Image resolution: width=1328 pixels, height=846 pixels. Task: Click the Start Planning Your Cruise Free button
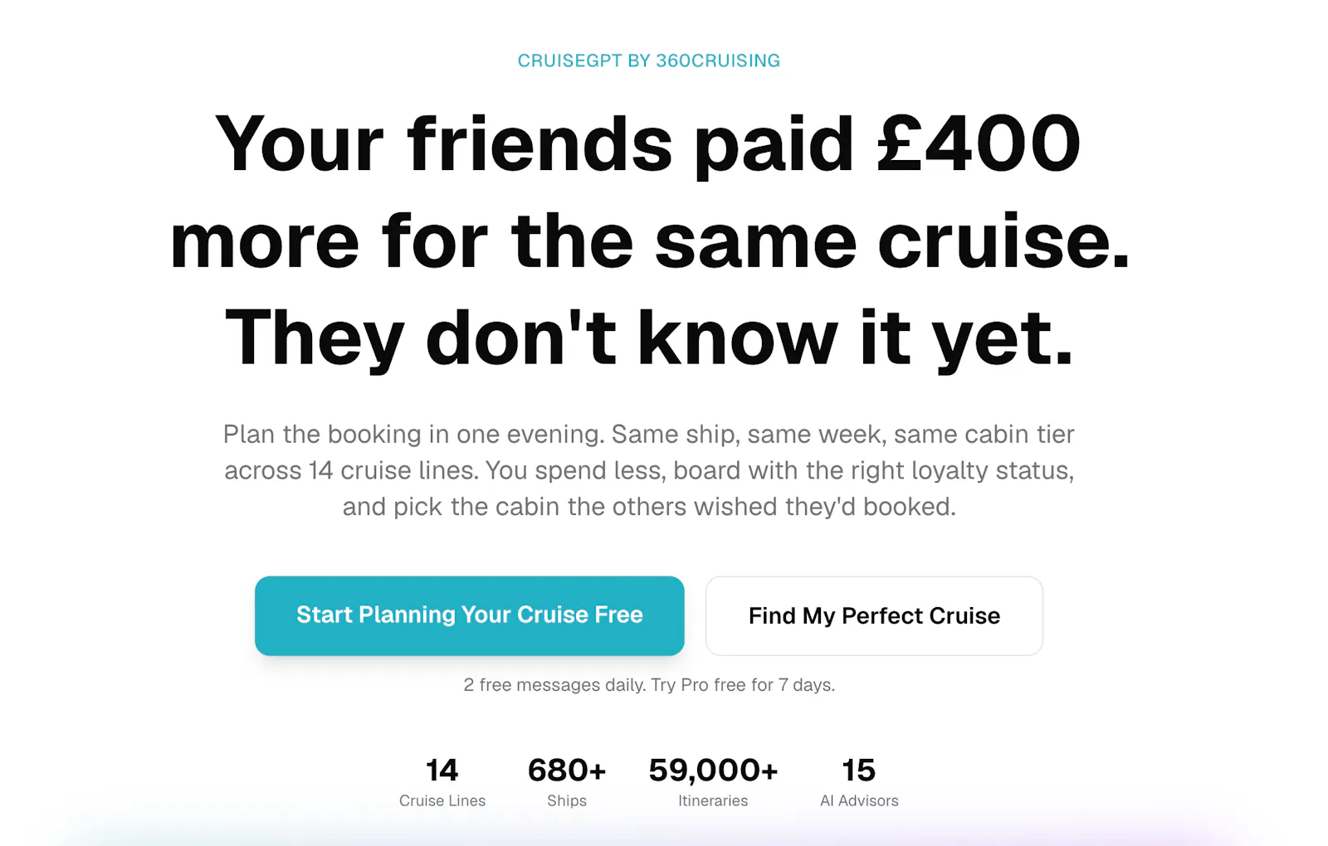(x=469, y=615)
